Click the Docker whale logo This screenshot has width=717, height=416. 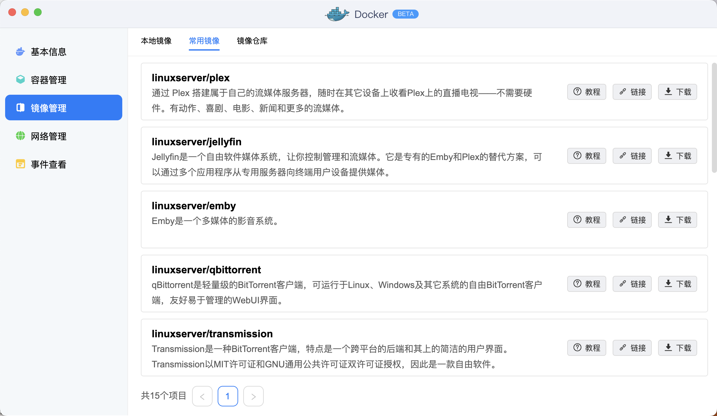click(x=337, y=14)
